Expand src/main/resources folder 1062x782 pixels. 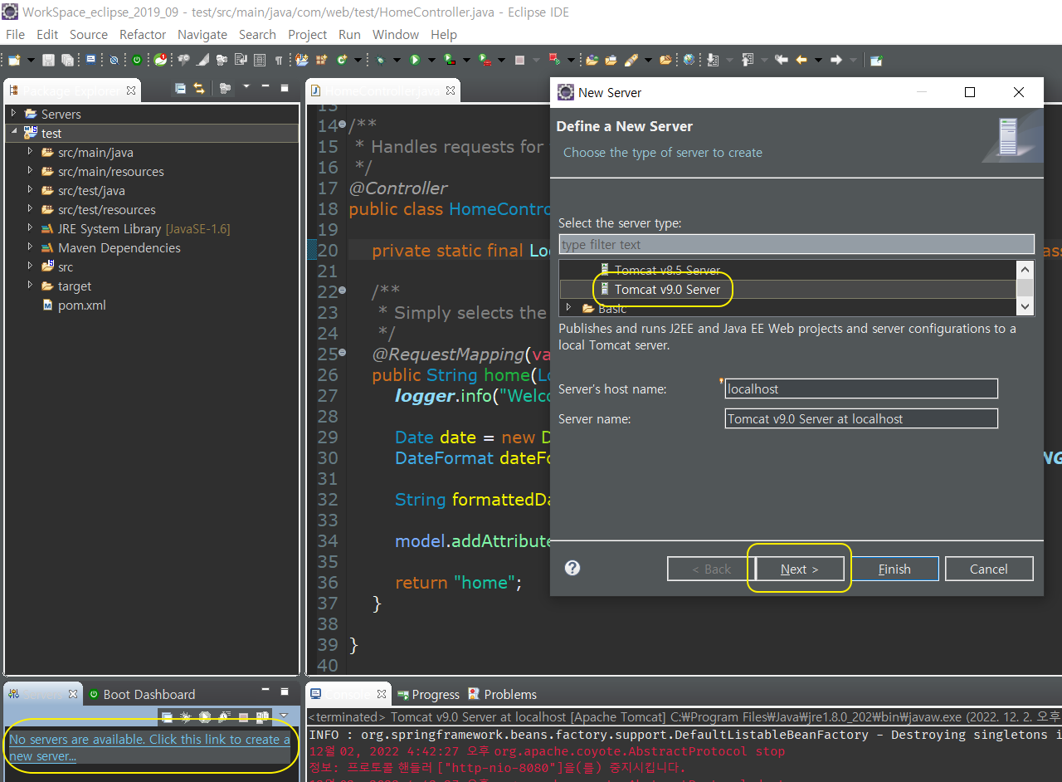coord(30,170)
